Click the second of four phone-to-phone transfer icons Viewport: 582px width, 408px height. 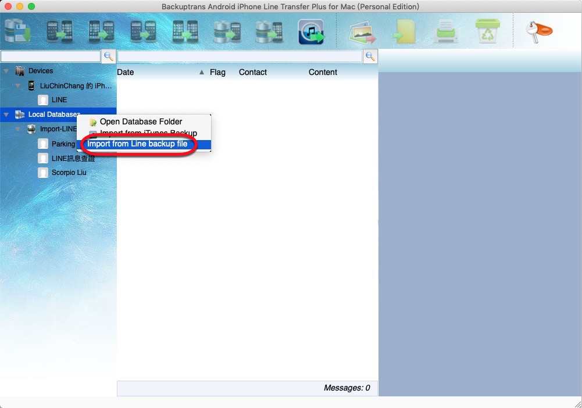point(101,31)
